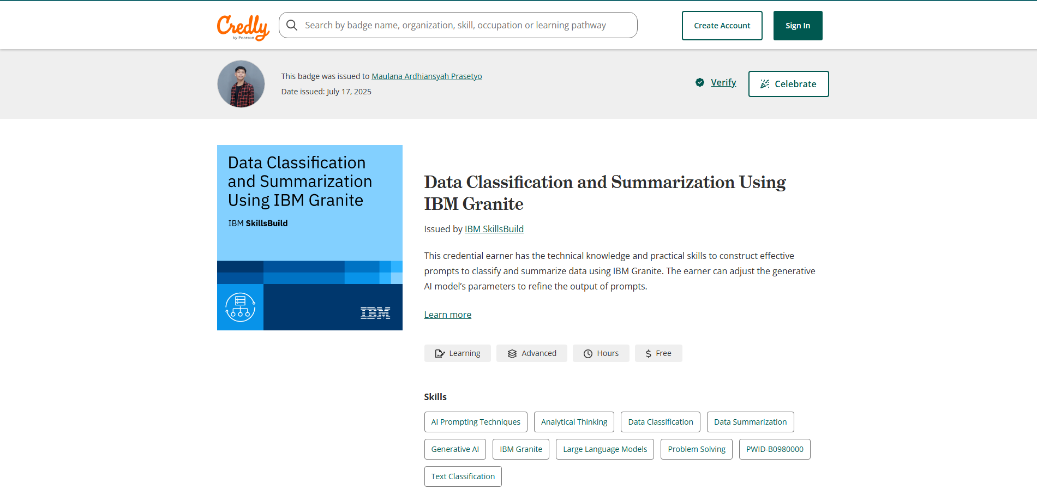Screen dimensions: 1037x501
Task: Open the Generative AI skill tag
Action: click(455, 449)
